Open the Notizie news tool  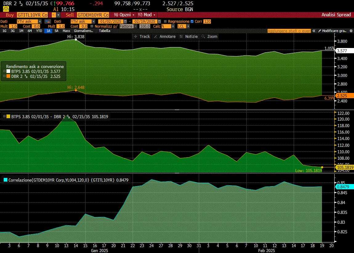coord(188,37)
